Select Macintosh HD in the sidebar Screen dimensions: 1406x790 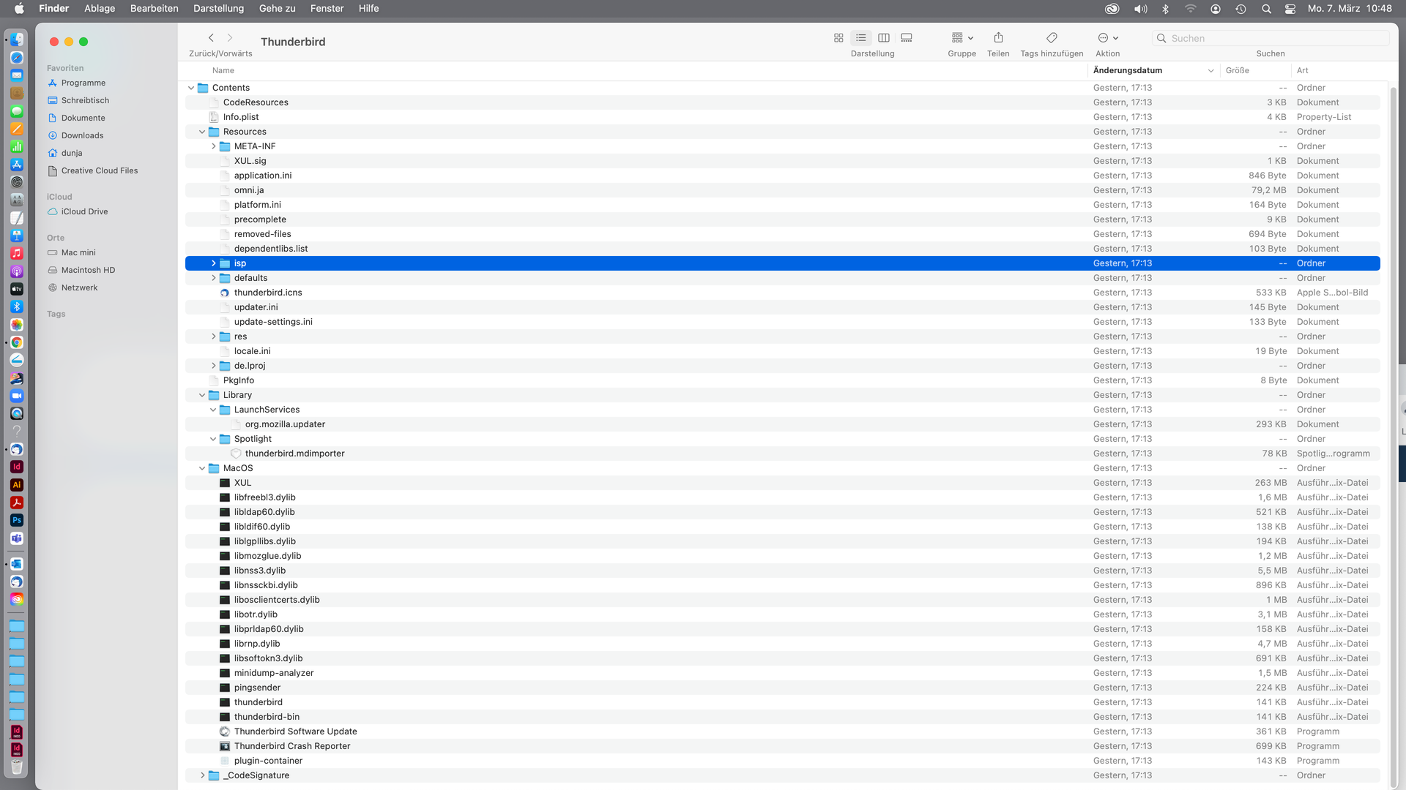(x=88, y=270)
